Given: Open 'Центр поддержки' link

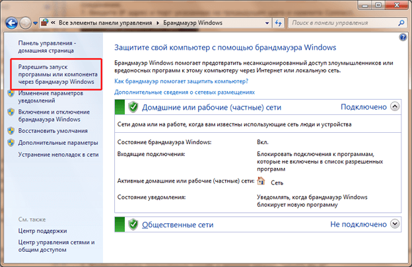Looking at the screenshot, I should (42, 231).
